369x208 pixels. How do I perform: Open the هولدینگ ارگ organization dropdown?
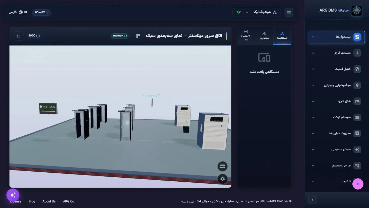tap(256, 12)
